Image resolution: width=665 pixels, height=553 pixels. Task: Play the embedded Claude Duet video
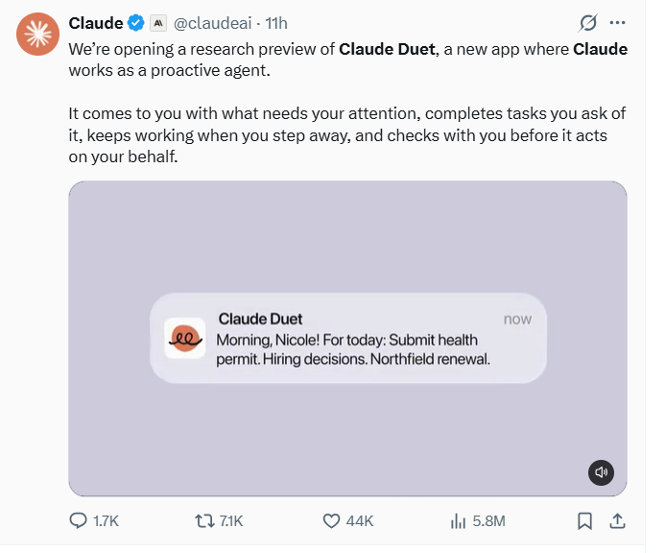[x=347, y=338]
